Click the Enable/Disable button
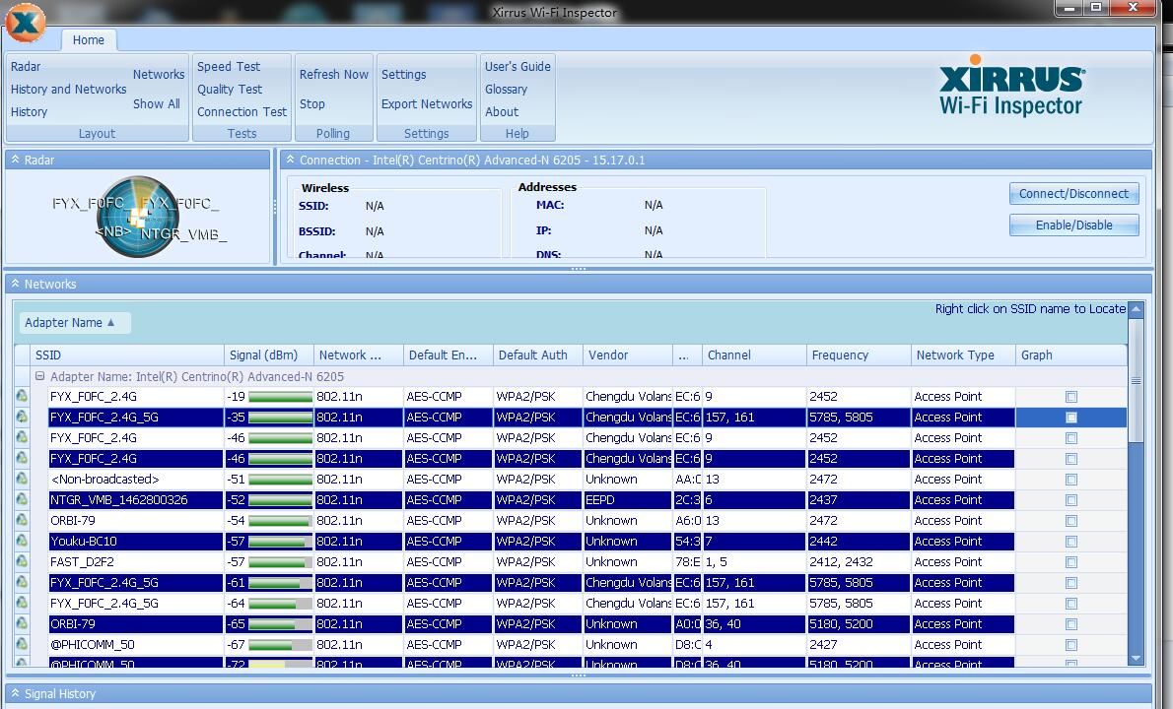This screenshot has width=1173, height=709. click(1073, 225)
